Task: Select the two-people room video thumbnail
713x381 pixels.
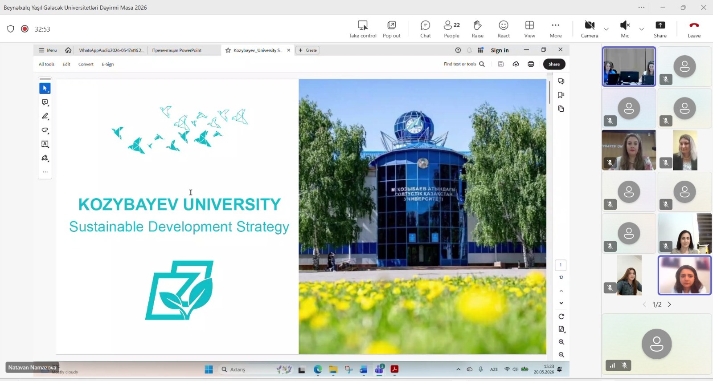Action: (x=629, y=66)
